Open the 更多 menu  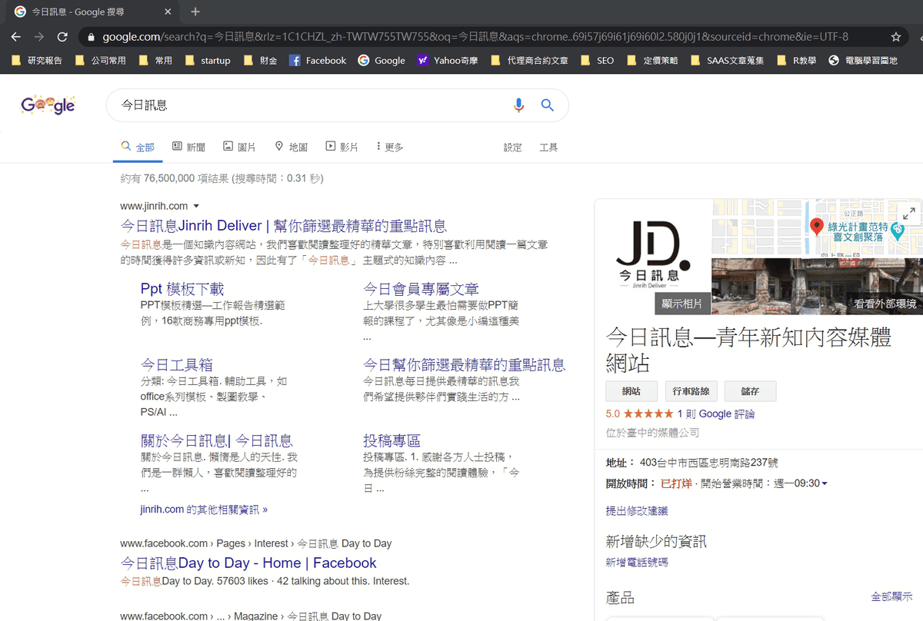(390, 147)
